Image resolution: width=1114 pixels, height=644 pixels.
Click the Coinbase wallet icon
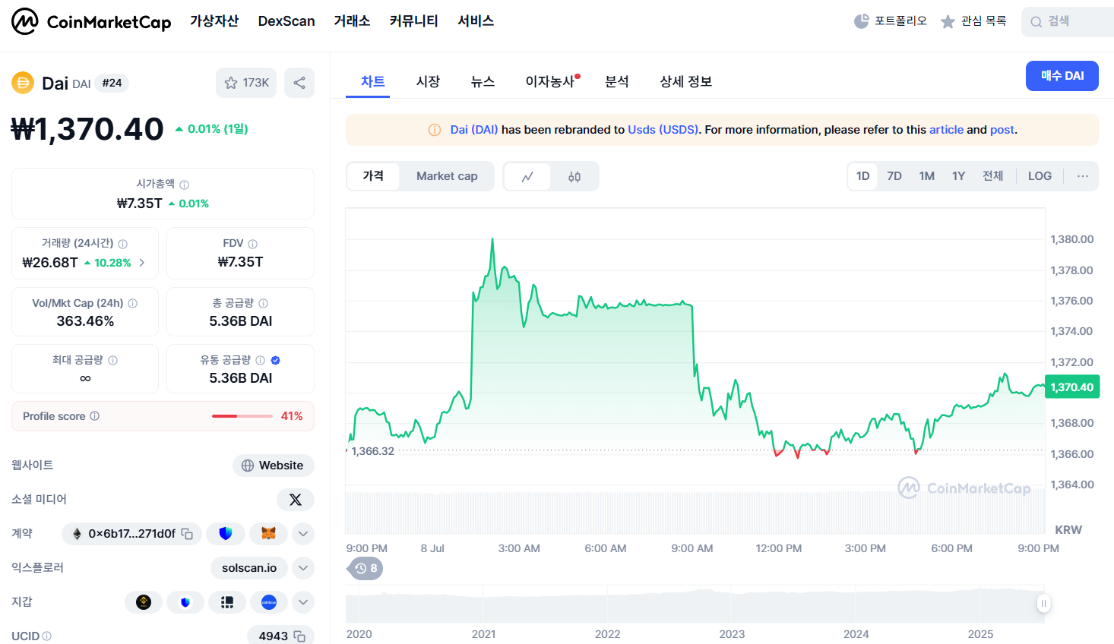coord(269,601)
